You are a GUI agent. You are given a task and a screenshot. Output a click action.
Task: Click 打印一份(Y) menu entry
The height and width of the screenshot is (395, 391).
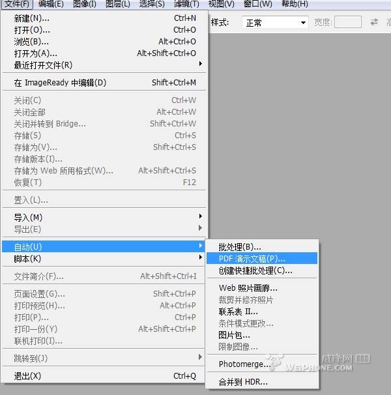click(x=104, y=329)
